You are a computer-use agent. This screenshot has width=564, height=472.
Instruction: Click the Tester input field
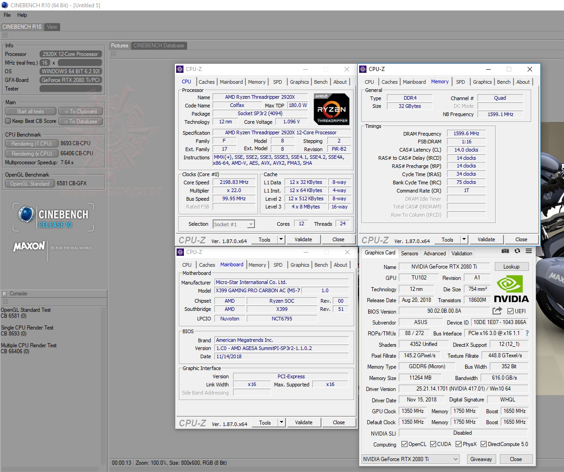(71, 89)
